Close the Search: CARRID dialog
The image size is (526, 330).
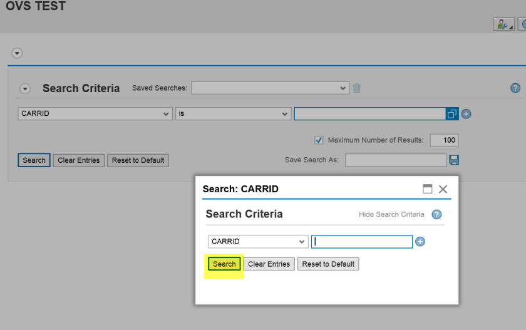[443, 189]
